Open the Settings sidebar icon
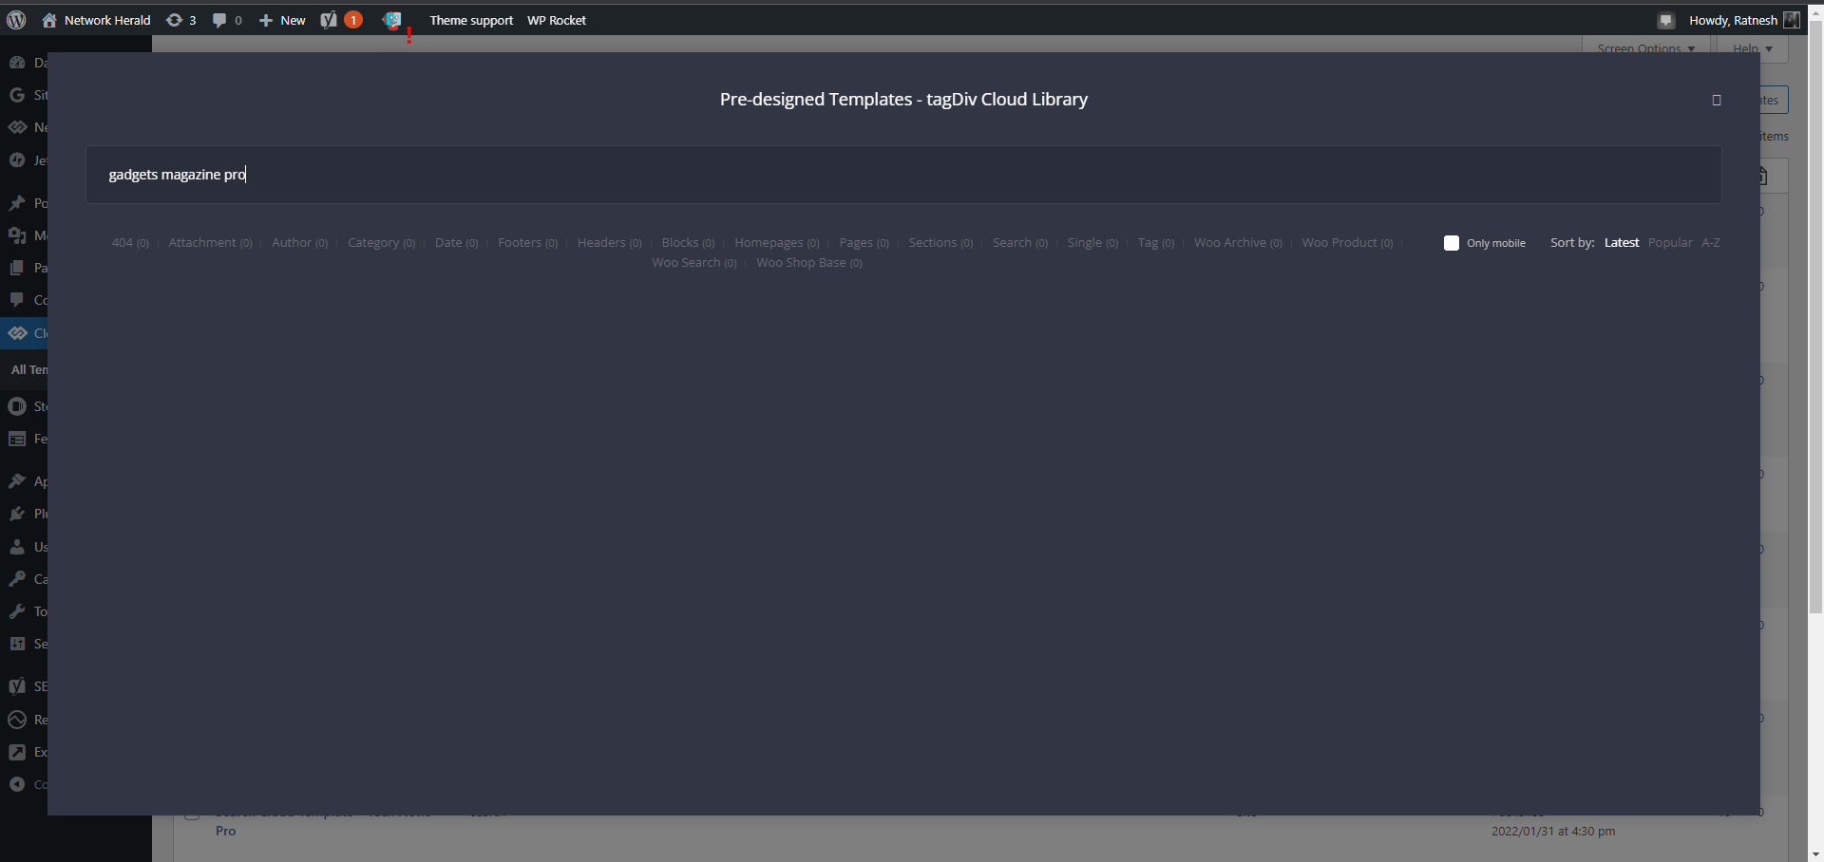Screen dimensions: 1824x862 coord(17,644)
